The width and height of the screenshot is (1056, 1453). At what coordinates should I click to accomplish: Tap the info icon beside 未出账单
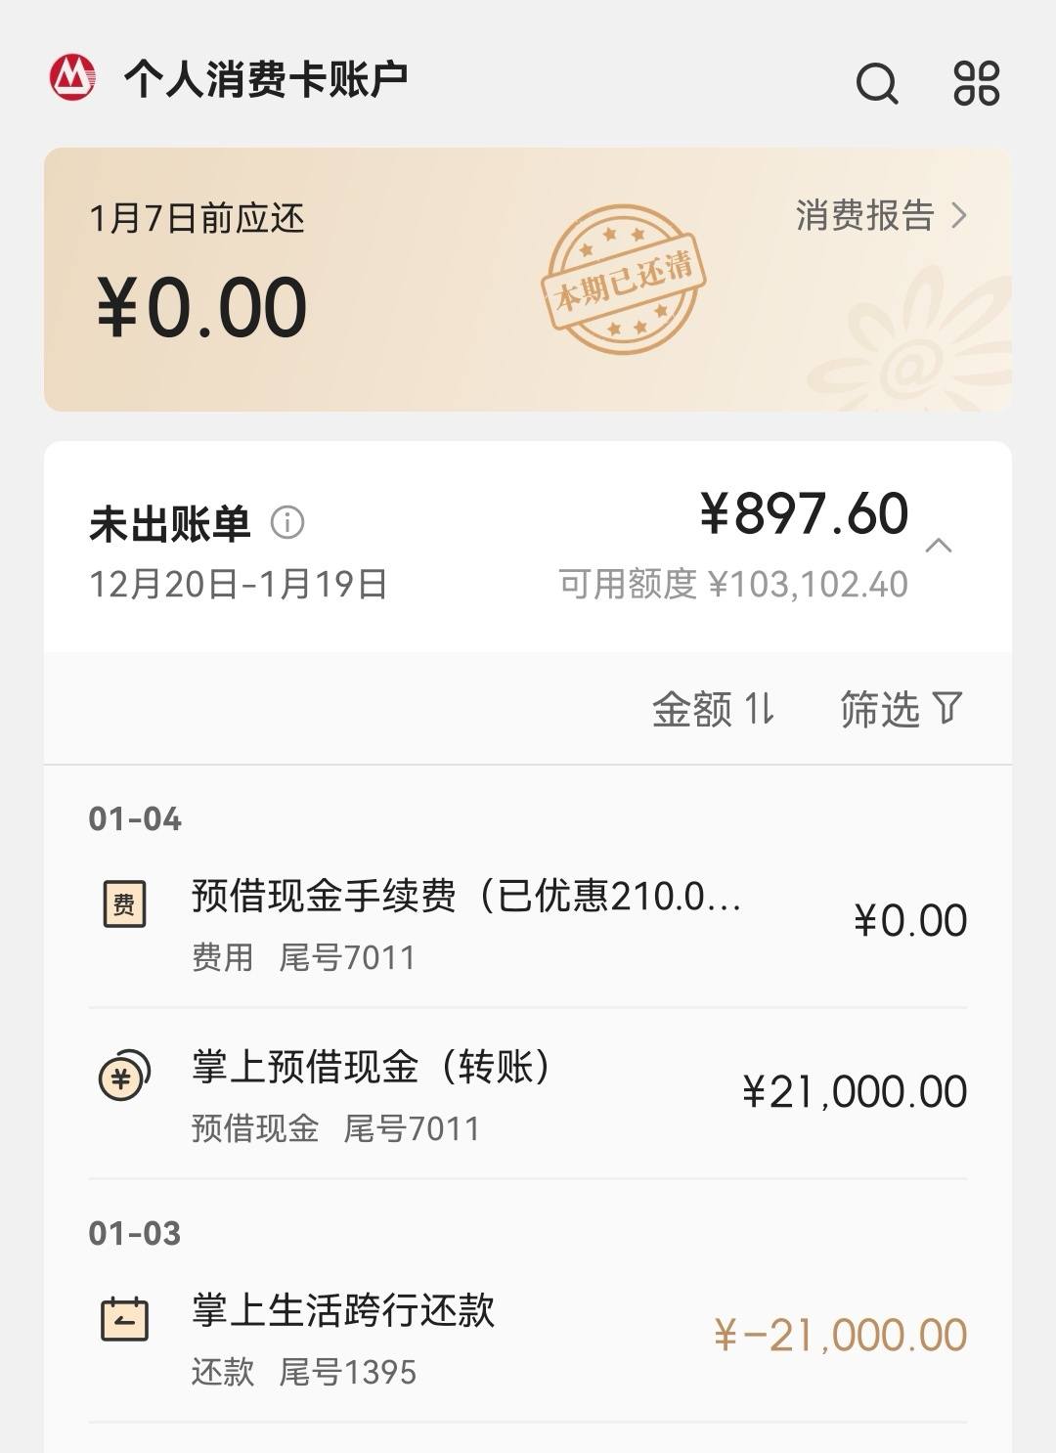click(x=287, y=522)
